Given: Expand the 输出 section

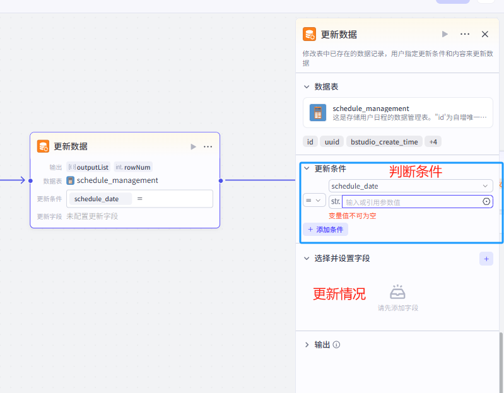Looking at the screenshot, I should coord(307,345).
